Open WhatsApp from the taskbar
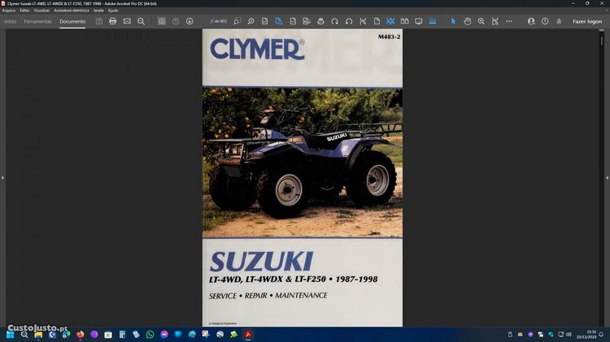The image size is (610, 342). (150, 334)
